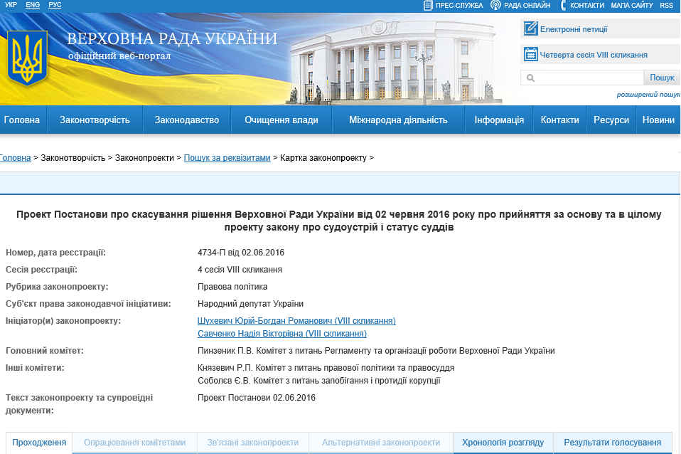The width and height of the screenshot is (681, 454).
Task: Open the Очищення влади menu item
Action: tap(281, 120)
